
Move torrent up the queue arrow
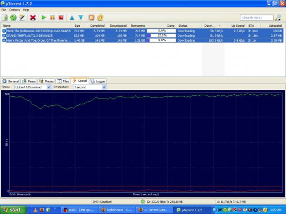click(72, 18)
